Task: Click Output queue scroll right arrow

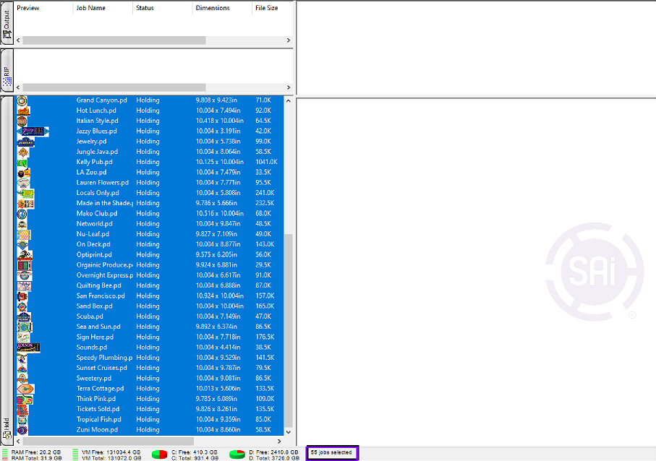Action: 289,40
